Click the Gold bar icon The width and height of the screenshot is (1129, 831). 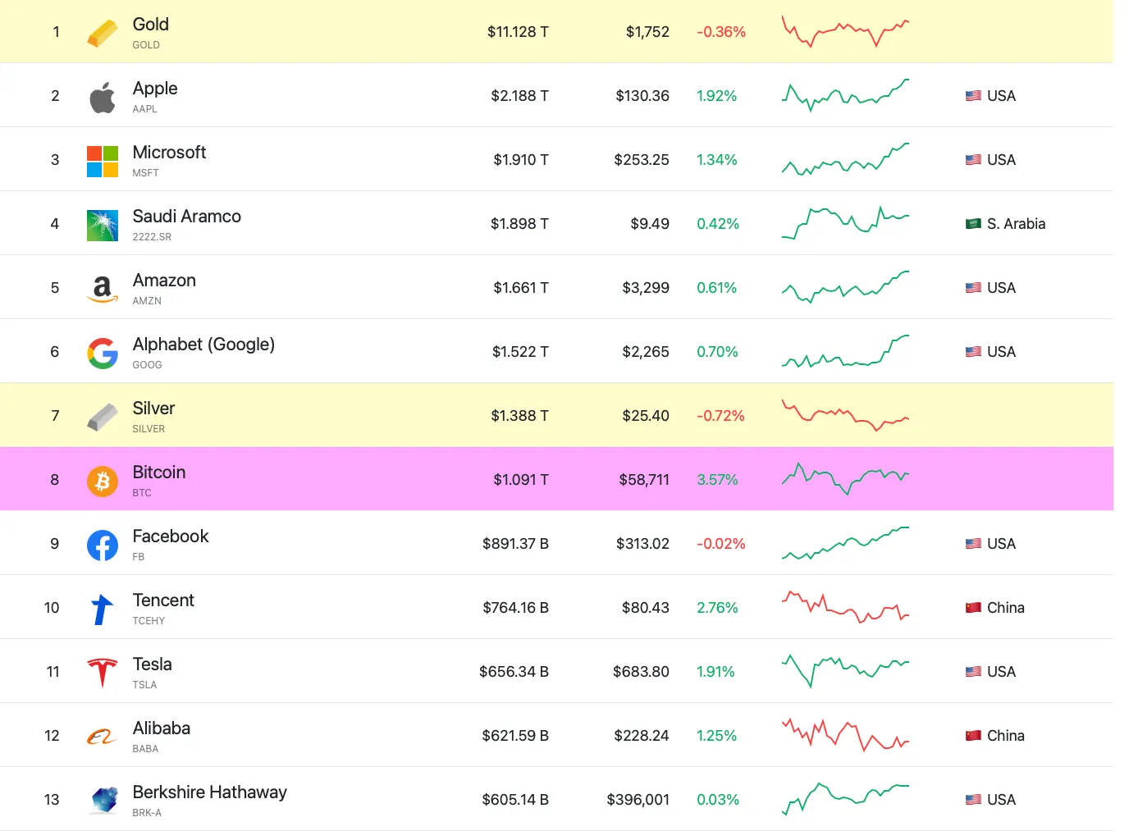tap(103, 33)
